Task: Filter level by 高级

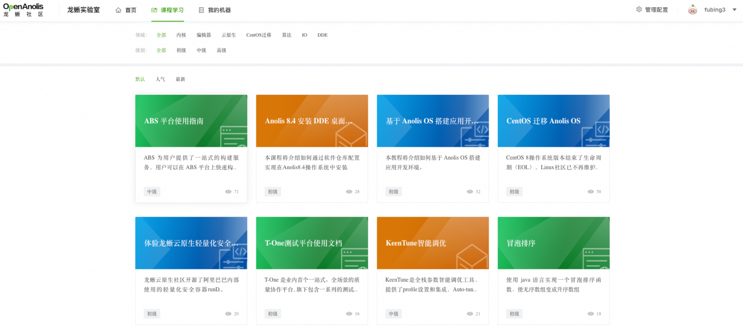Action: point(221,50)
